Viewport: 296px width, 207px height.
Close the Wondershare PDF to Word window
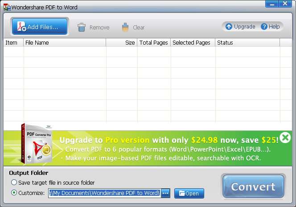coord(285,4)
